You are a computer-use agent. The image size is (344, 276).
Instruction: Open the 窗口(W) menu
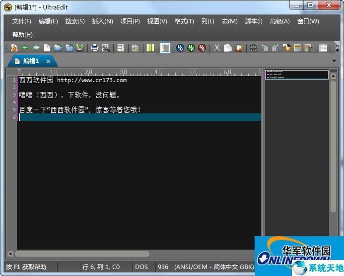[308, 21]
